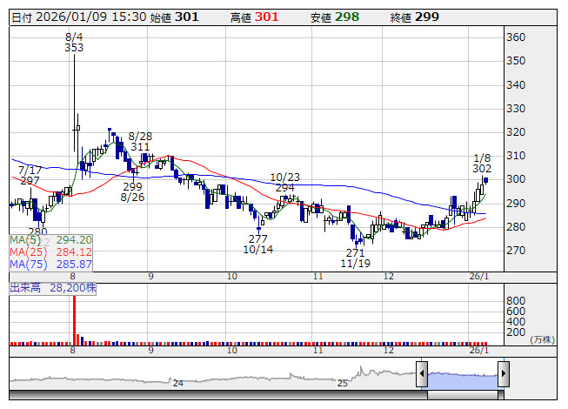Screen dimensions: 568x409
Task: Click the 24 year marker in navigator
Action: pyautogui.click(x=177, y=383)
